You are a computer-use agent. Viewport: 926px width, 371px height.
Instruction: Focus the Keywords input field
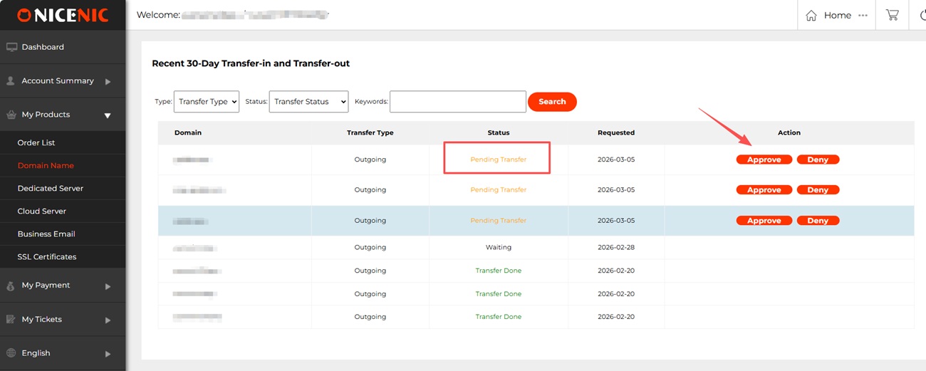pyautogui.click(x=458, y=102)
